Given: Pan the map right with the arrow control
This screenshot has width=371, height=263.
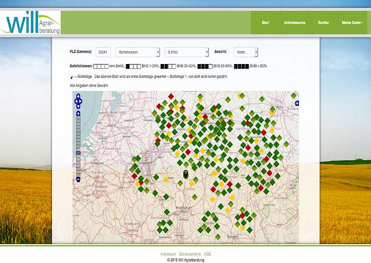Looking at the screenshot, I should [81, 100].
